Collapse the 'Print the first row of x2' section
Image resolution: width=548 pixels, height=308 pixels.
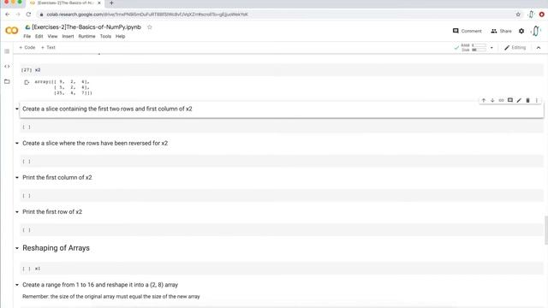click(17, 212)
